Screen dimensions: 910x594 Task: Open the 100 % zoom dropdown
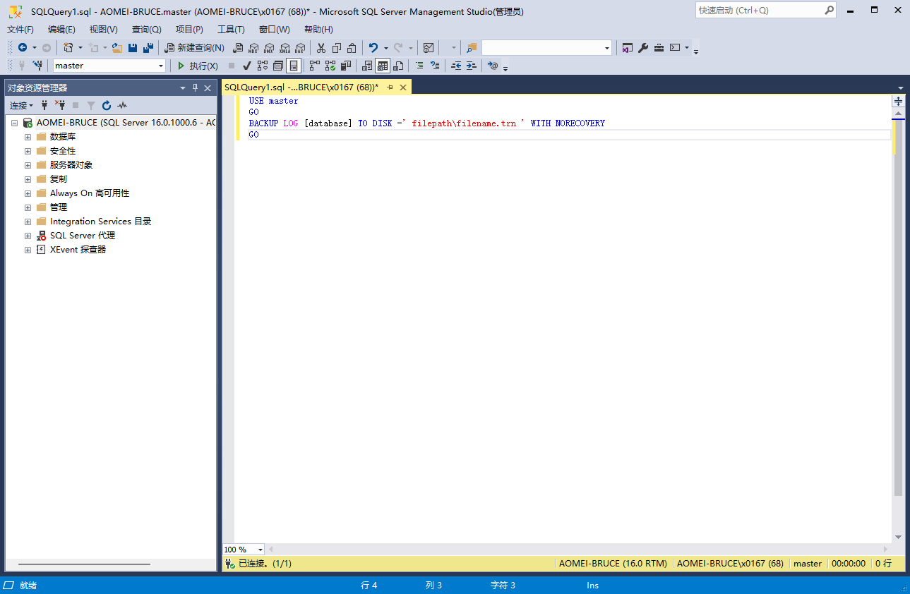[261, 550]
